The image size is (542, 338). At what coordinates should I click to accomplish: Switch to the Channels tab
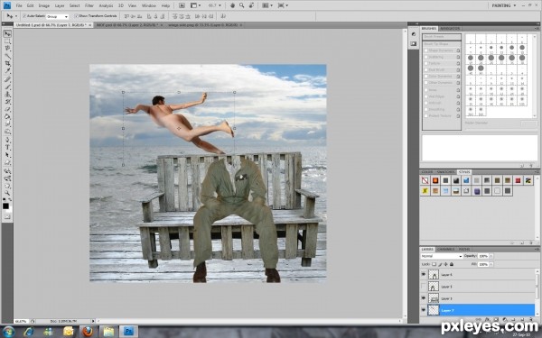(445, 250)
